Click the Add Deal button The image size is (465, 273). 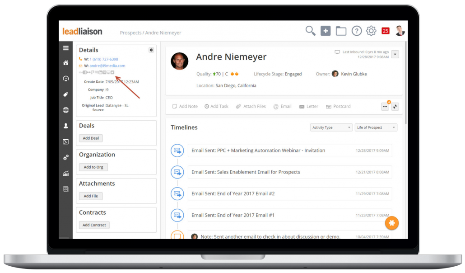[x=91, y=138]
